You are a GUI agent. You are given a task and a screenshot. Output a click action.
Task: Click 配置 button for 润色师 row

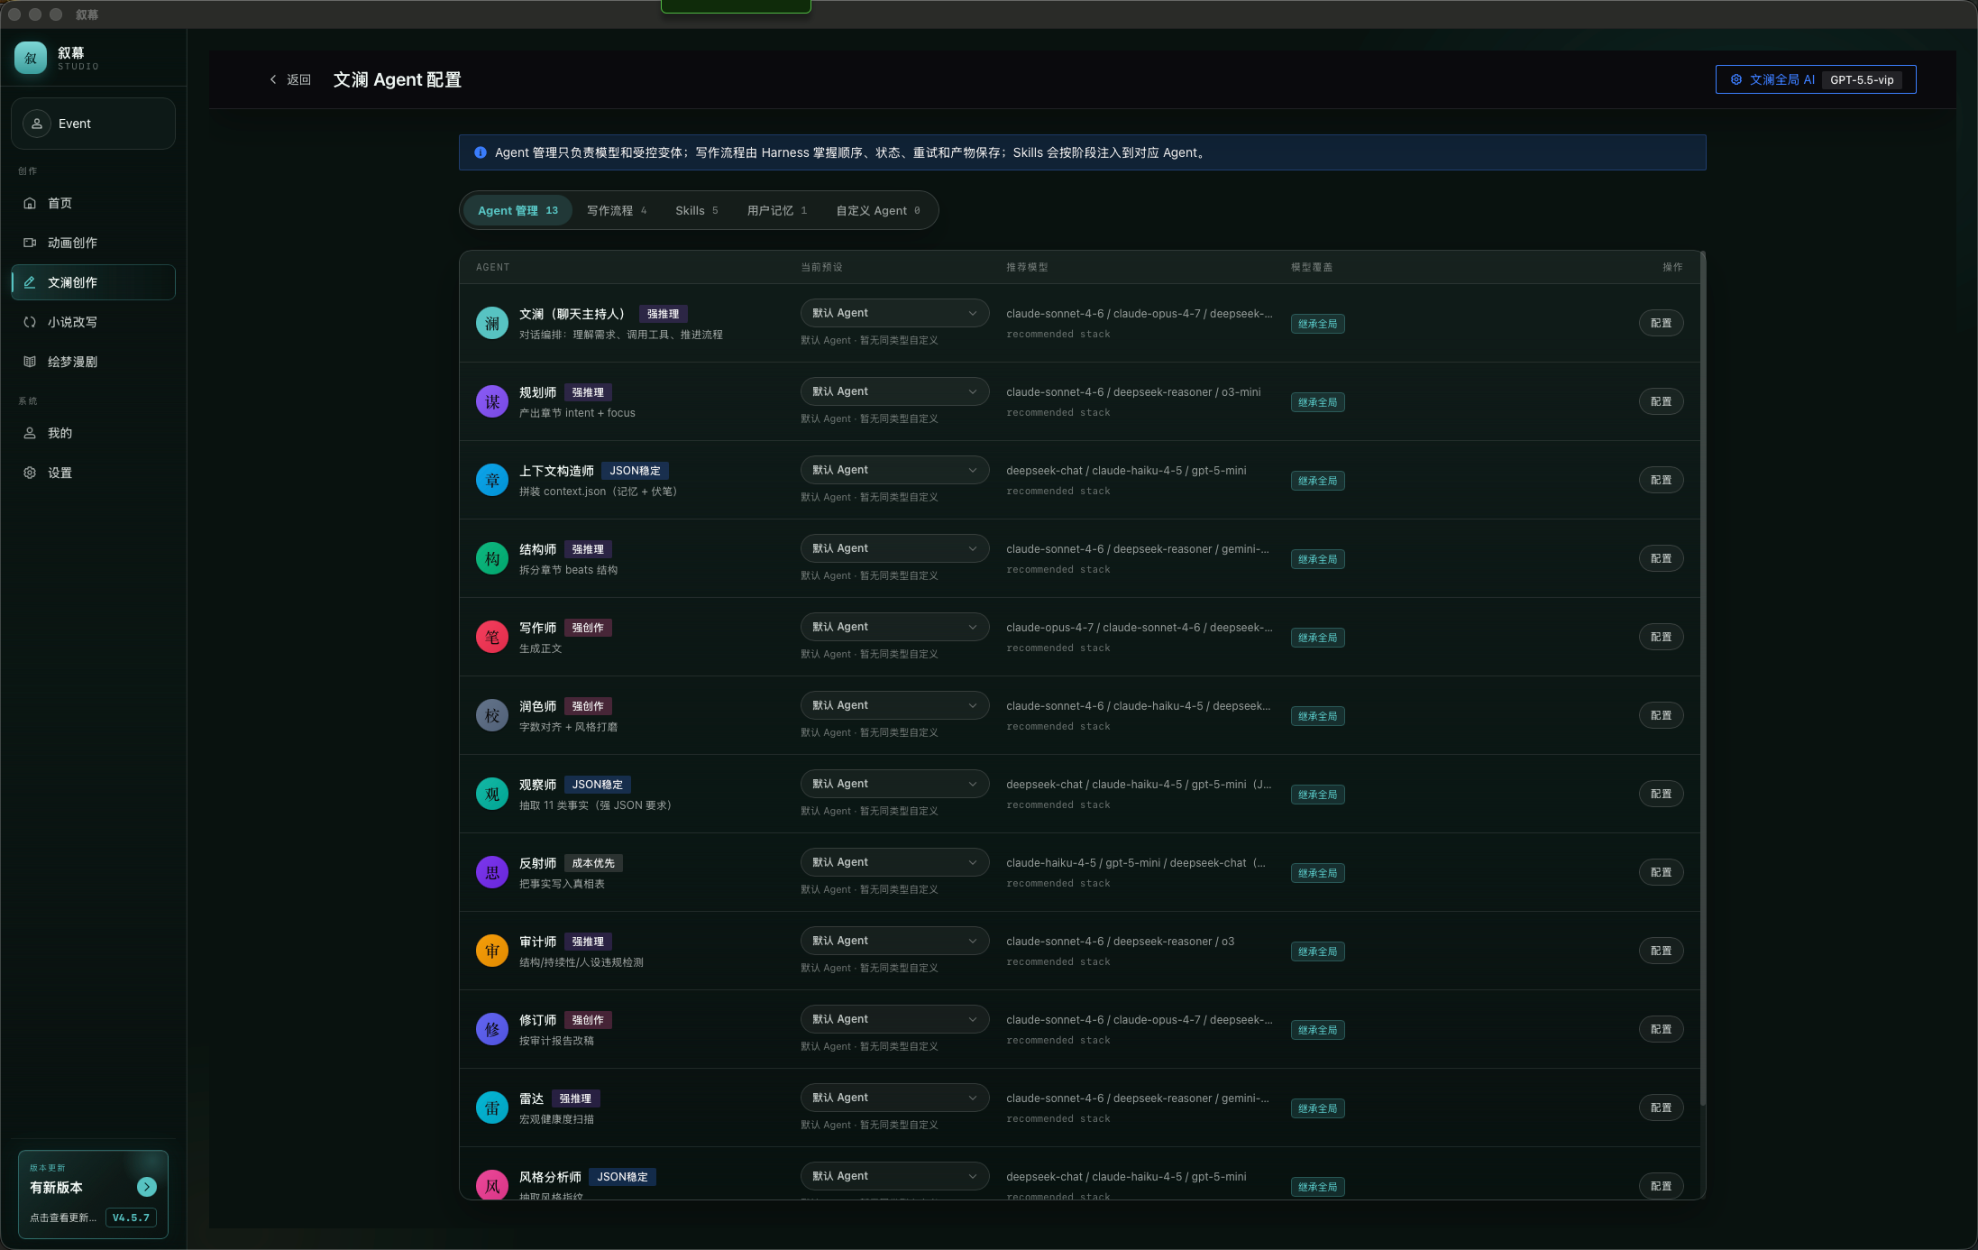(x=1661, y=715)
